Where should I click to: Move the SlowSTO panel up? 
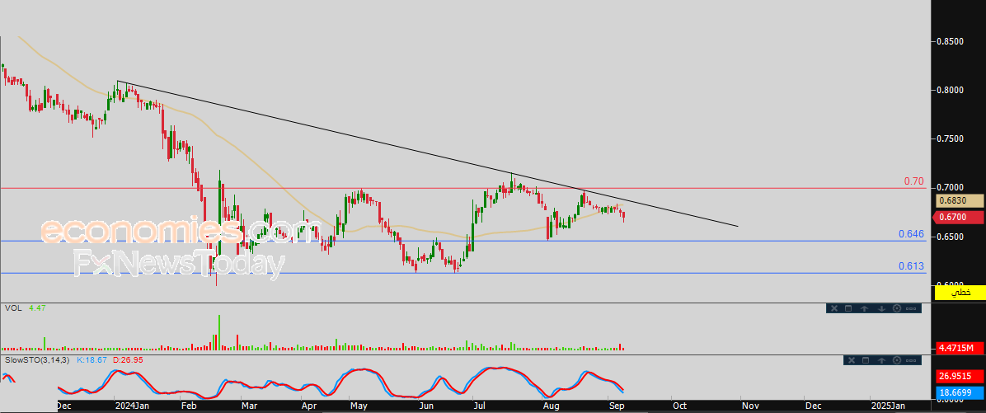[x=881, y=360]
